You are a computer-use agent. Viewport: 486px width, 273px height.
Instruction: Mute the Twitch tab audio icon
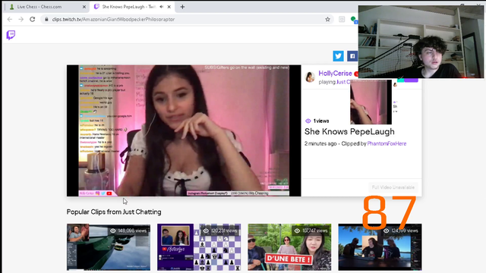pyautogui.click(x=162, y=7)
